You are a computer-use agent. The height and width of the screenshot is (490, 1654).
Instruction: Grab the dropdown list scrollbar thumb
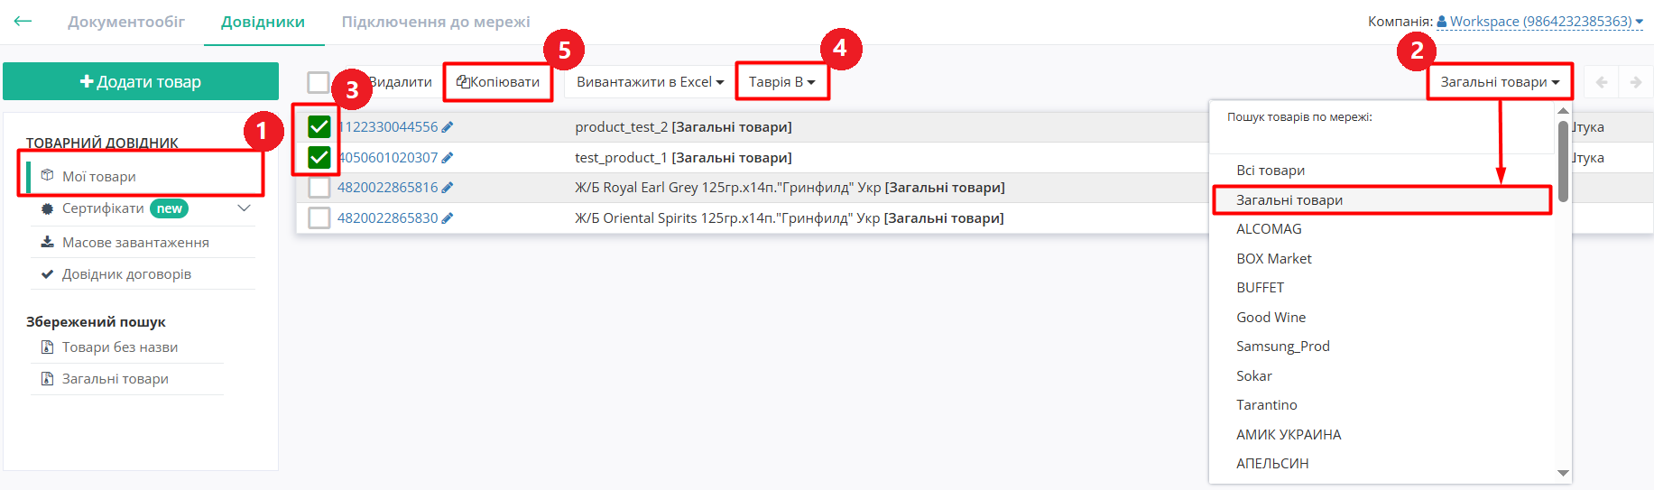1563,162
